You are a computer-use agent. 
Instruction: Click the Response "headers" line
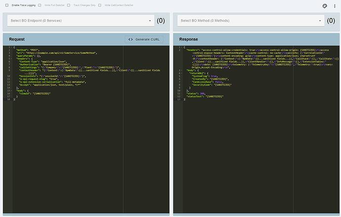click(x=262, y=59)
